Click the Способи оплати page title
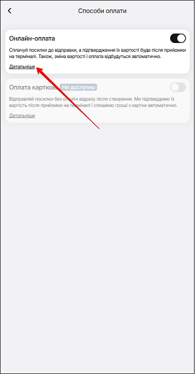 point(102,11)
